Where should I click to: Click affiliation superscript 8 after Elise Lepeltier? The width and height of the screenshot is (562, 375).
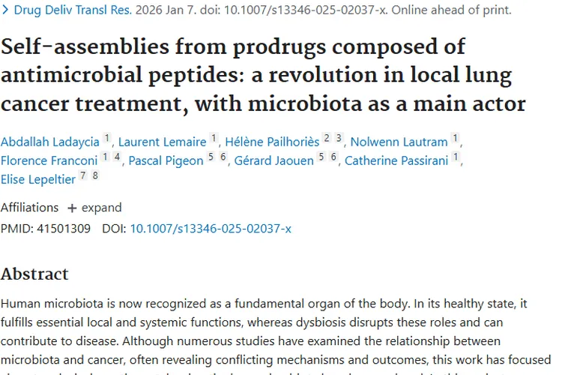tap(95, 177)
